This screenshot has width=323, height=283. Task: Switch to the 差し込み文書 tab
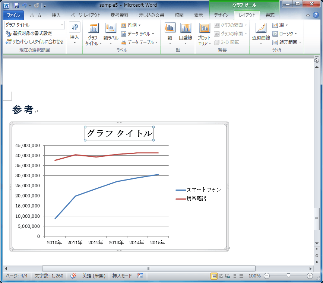tap(151, 15)
